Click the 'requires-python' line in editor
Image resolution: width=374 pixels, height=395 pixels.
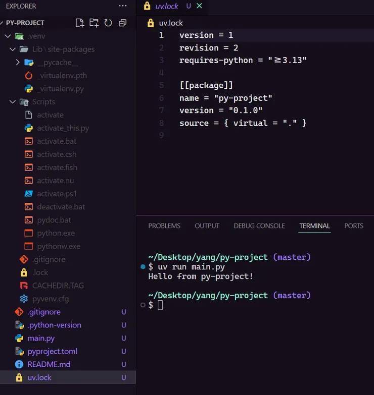243,60
